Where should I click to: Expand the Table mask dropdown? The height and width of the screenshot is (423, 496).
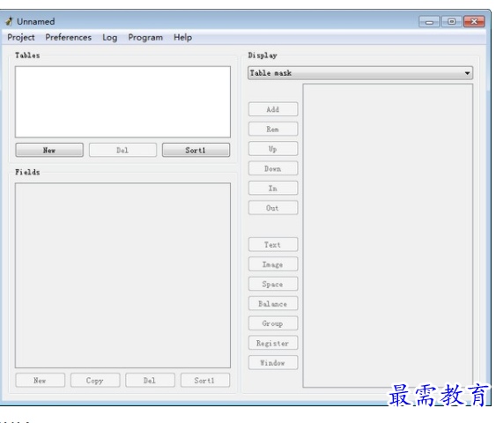[x=360, y=73]
